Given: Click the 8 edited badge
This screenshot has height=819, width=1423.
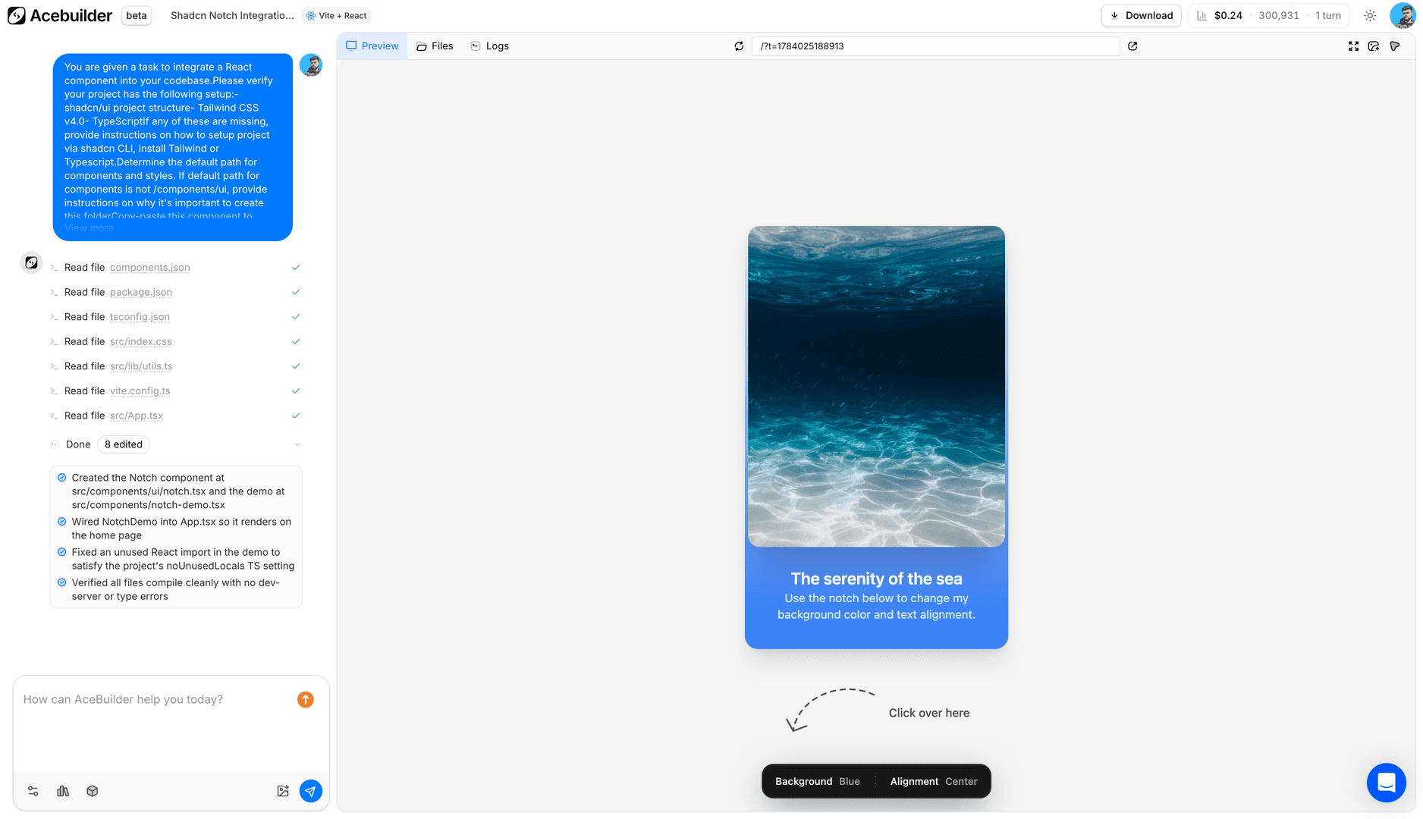Looking at the screenshot, I should 124,444.
